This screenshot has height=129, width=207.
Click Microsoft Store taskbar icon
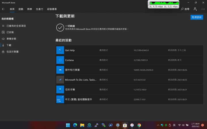pyautogui.click(x=125, y=125)
